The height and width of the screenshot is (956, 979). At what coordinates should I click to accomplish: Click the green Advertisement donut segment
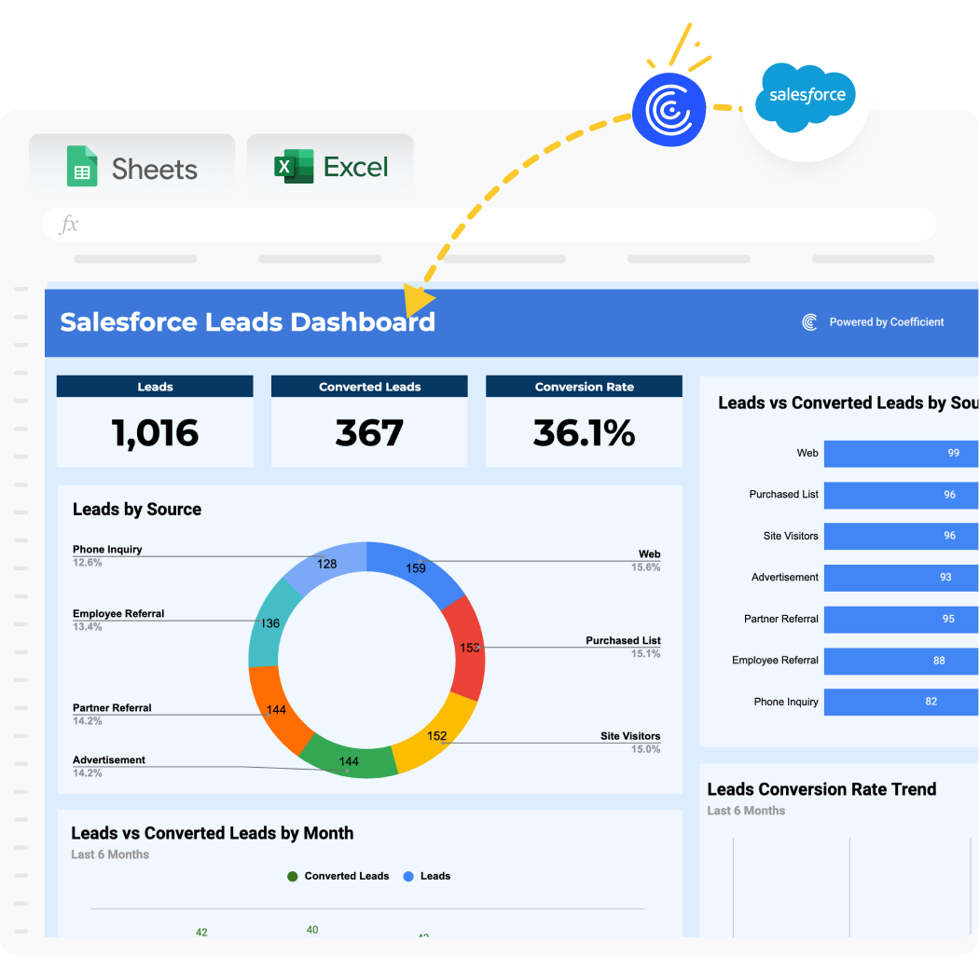coord(349,760)
